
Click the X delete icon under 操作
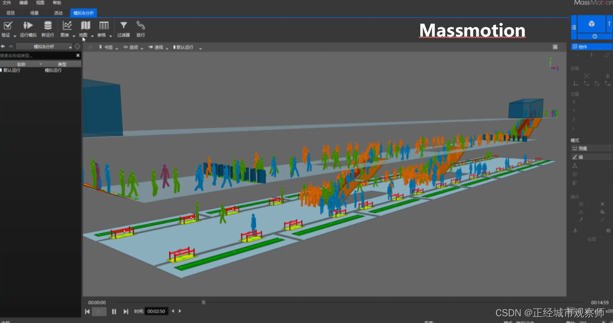tap(603, 204)
